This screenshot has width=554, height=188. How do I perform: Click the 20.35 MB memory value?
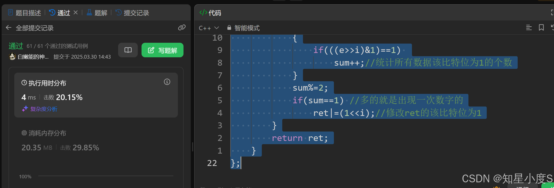coord(37,148)
